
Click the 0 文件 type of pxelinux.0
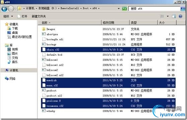tap(135, 101)
